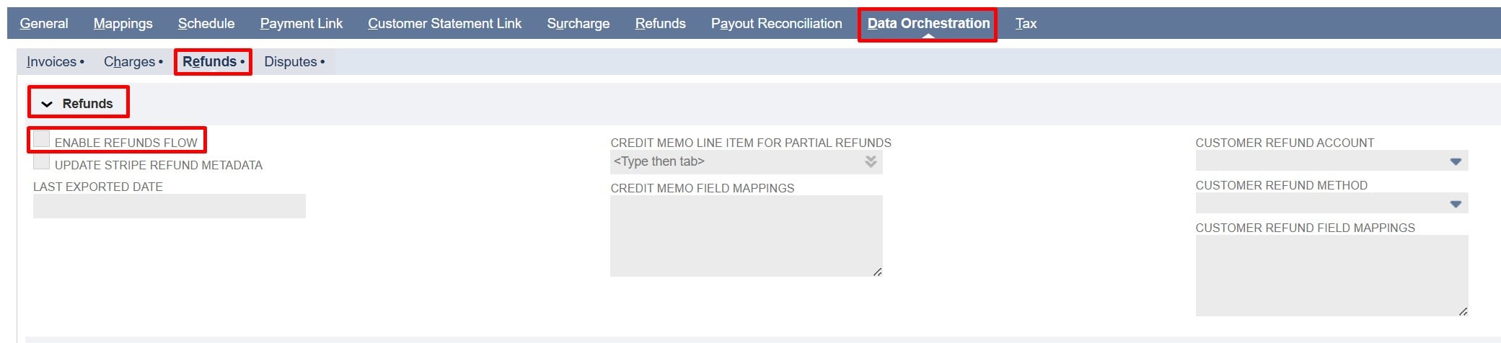Open the Payment Link tab

tap(301, 24)
